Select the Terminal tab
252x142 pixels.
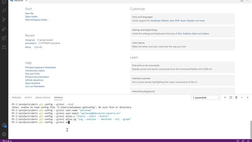[58, 97]
